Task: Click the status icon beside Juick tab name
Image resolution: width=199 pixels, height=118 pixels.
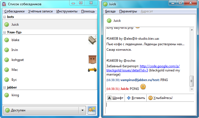Action: coord(109,21)
